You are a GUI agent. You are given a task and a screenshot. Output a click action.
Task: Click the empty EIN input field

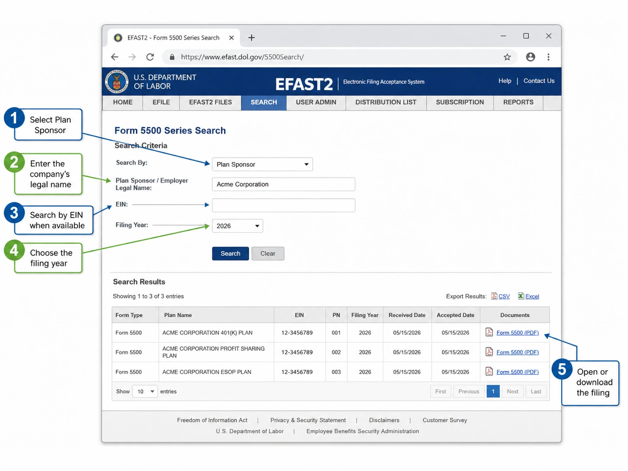point(284,205)
